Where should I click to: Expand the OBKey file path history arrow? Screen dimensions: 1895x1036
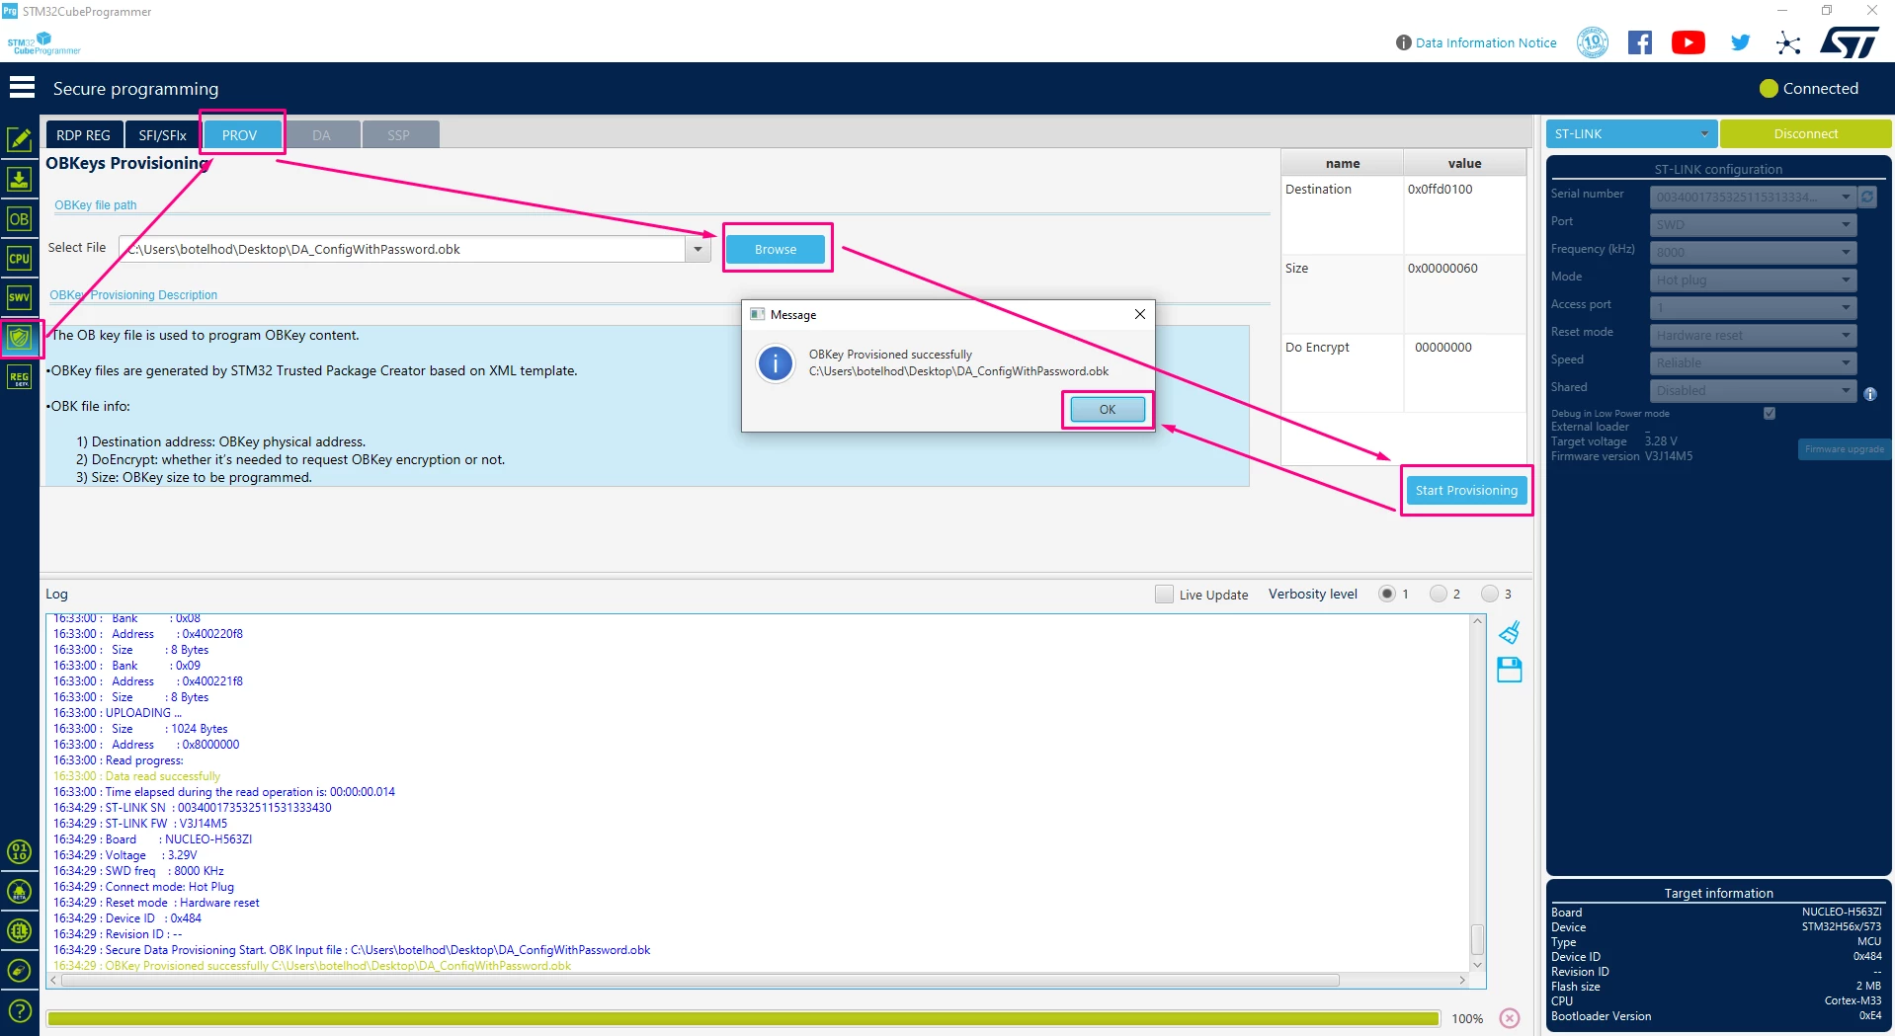pyautogui.click(x=698, y=249)
